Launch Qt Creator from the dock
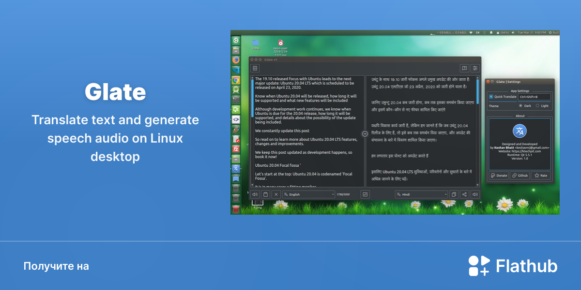Image resolution: width=581 pixels, height=290 pixels. (x=236, y=109)
